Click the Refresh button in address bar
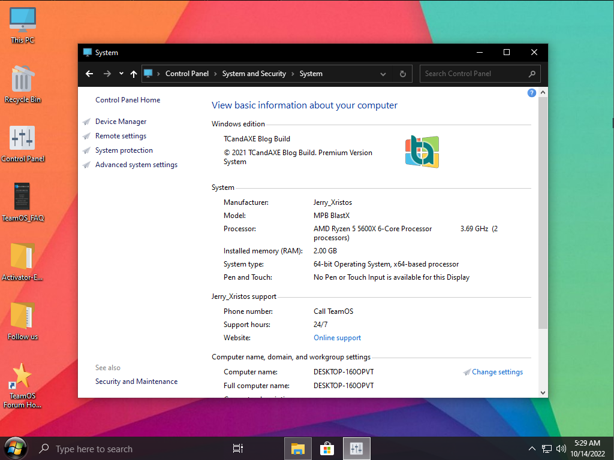The image size is (614, 460). click(402, 74)
